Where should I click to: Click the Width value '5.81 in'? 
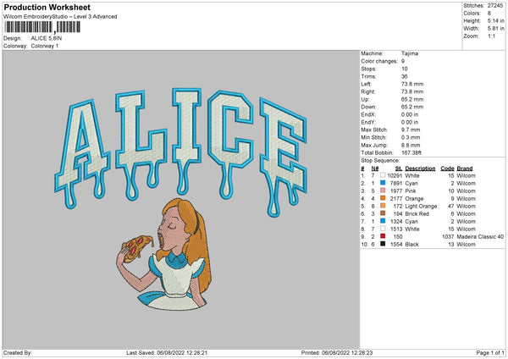pos(495,29)
